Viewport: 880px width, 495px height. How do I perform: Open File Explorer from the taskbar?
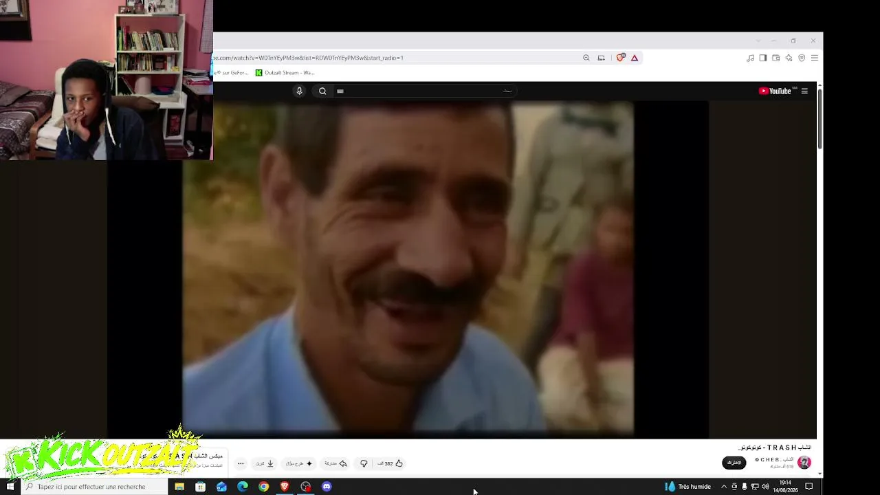pyautogui.click(x=179, y=487)
